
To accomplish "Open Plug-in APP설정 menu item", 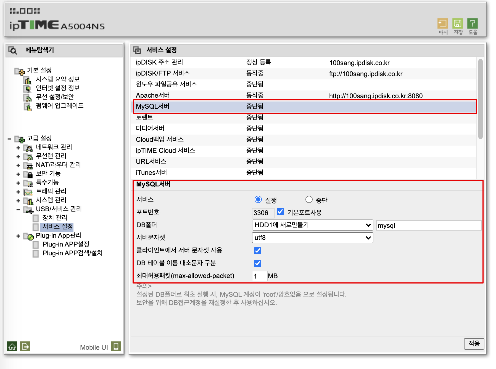I will tap(66, 244).
